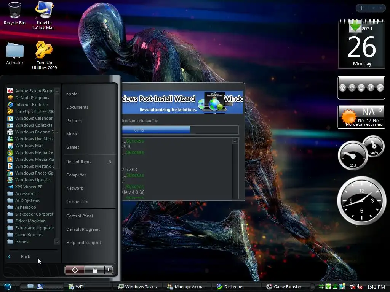Click the WPI installation progress bar

tap(180, 130)
